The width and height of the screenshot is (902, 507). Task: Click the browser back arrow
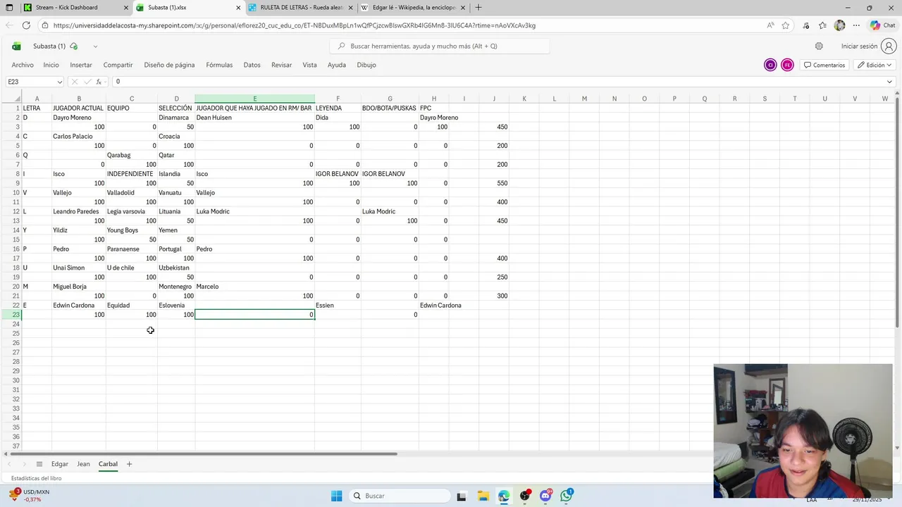click(9, 25)
